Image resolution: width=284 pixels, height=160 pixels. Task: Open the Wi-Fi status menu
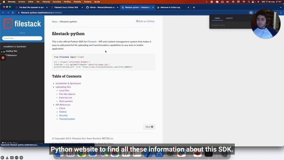tap(244, 2)
